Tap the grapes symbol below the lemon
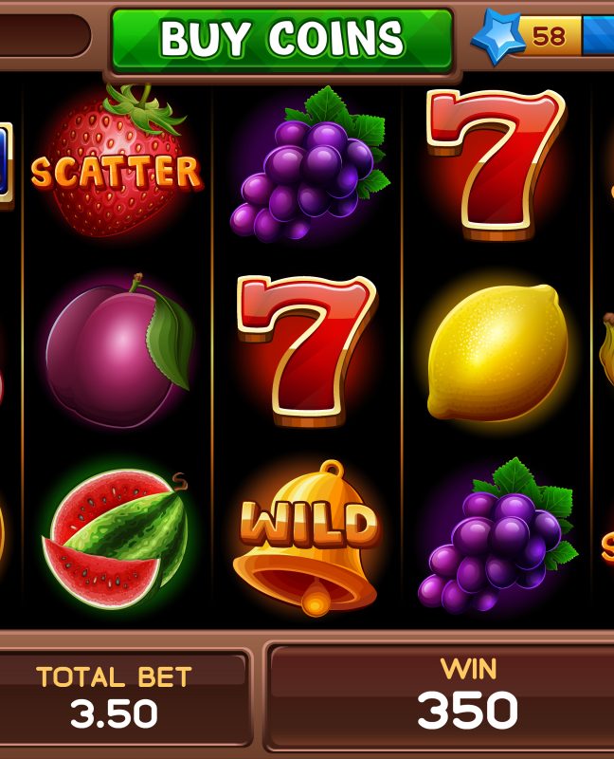Image resolution: width=614 pixels, height=759 pixels. point(498,536)
